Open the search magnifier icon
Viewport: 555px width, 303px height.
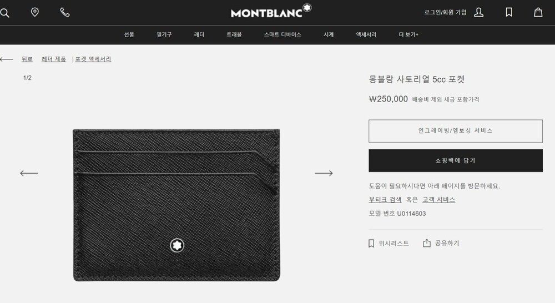point(4,13)
